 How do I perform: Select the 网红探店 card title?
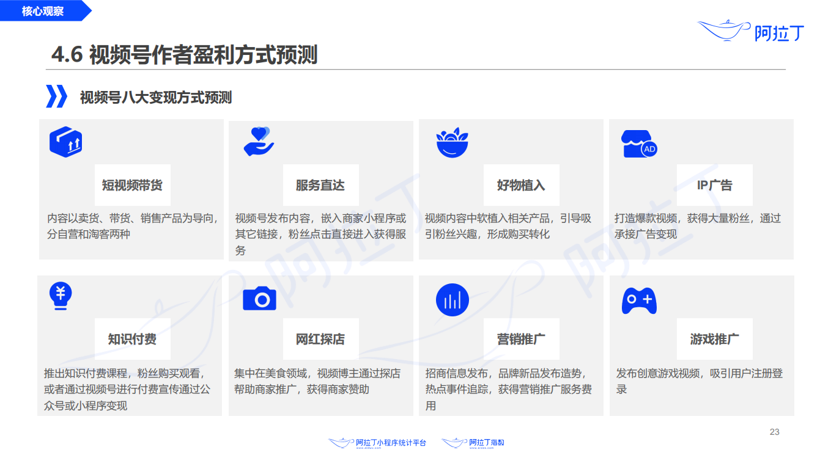click(320, 339)
